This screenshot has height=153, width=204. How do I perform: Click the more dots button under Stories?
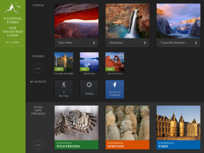point(38,68)
